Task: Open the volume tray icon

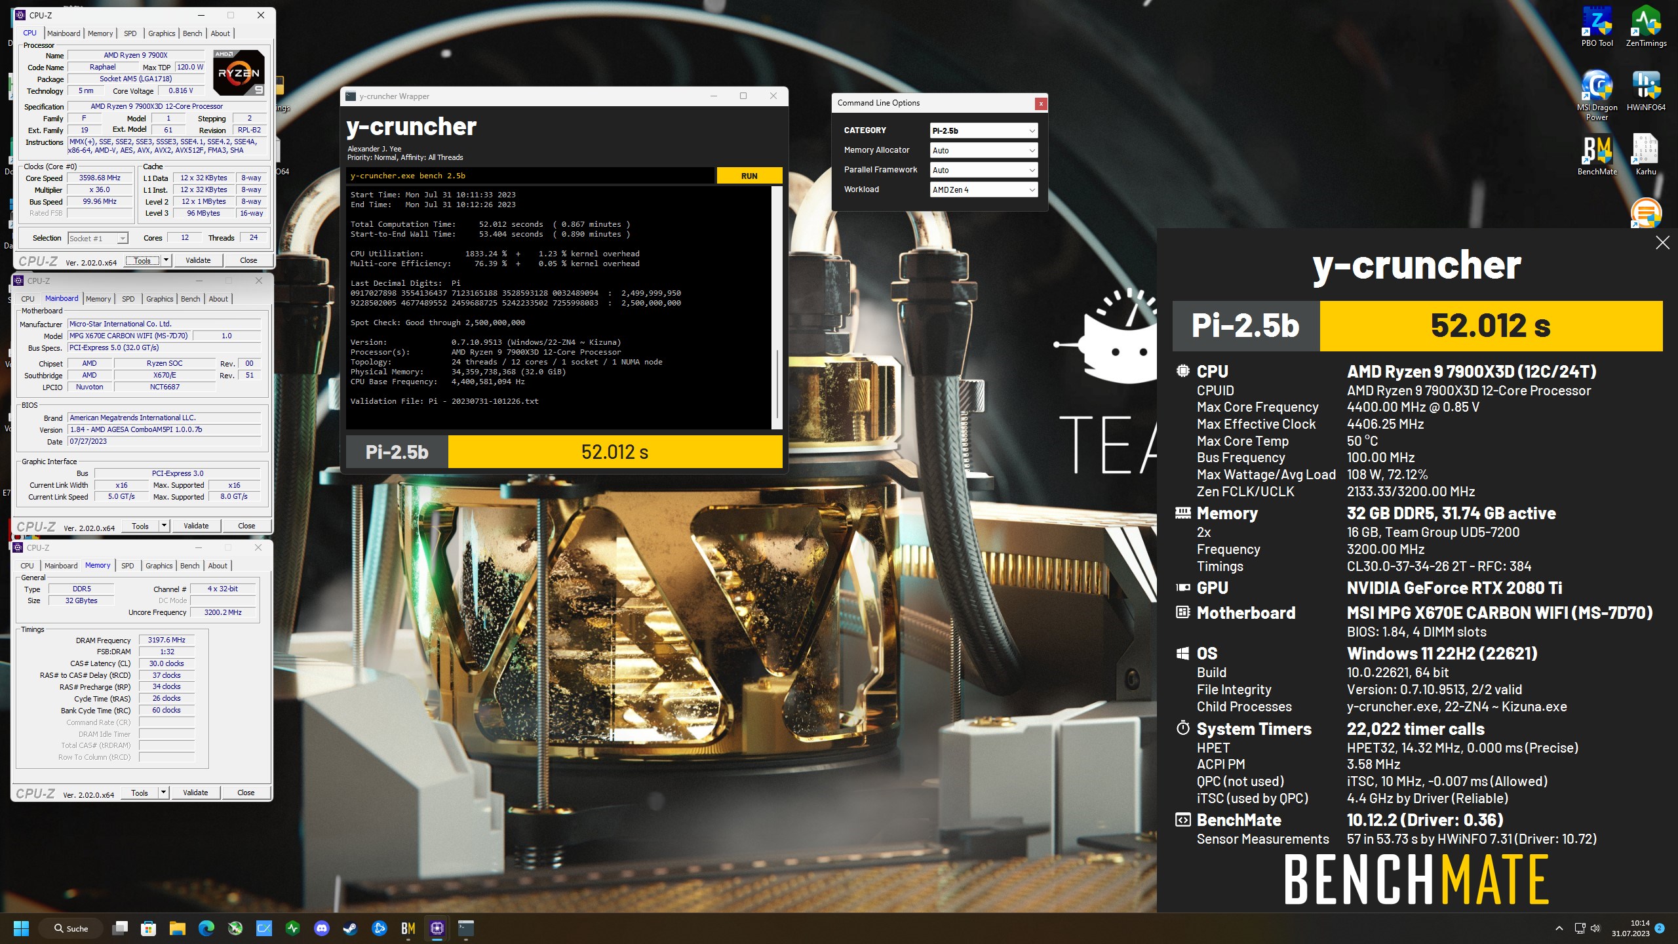Action: (1595, 928)
